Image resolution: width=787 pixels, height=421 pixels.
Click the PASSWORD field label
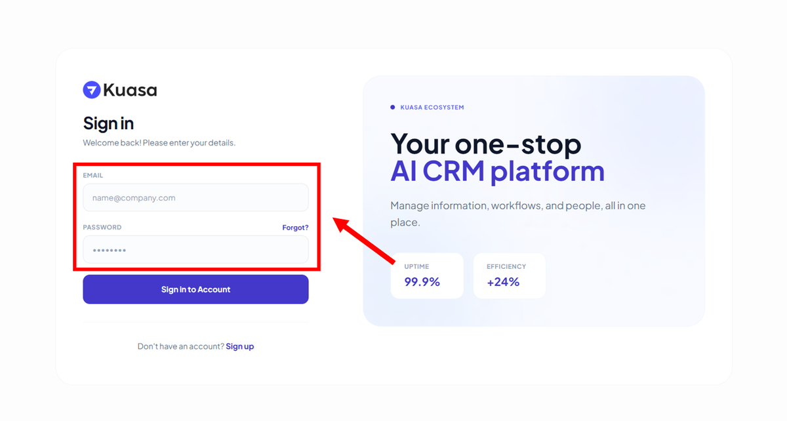click(102, 228)
